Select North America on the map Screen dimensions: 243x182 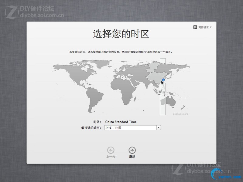pyautogui.click(x=74, y=73)
